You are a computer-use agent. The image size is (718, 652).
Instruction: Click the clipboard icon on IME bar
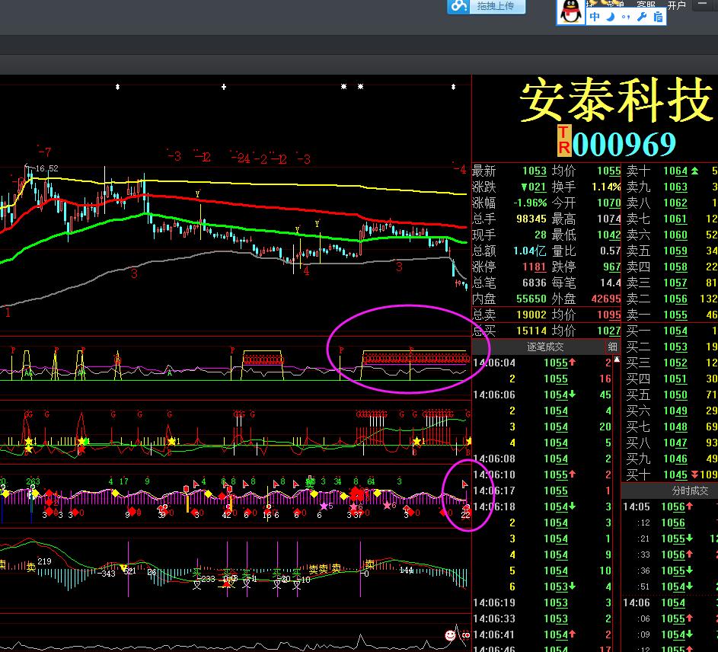pos(658,18)
